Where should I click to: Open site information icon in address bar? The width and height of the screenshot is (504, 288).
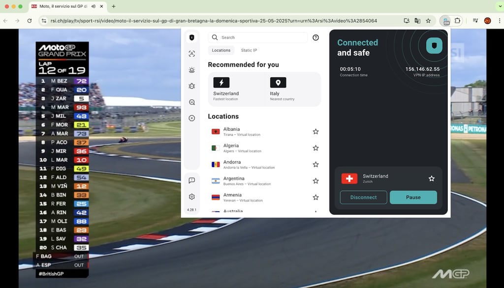tap(44, 21)
